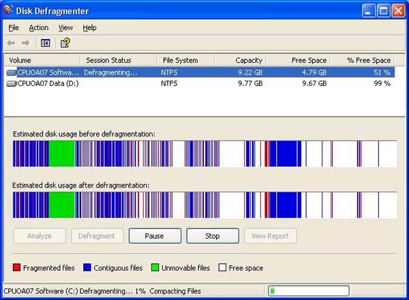Click the 9.67 GB free space cell
This screenshot has width=409, height=300.
tap(314, 83)
